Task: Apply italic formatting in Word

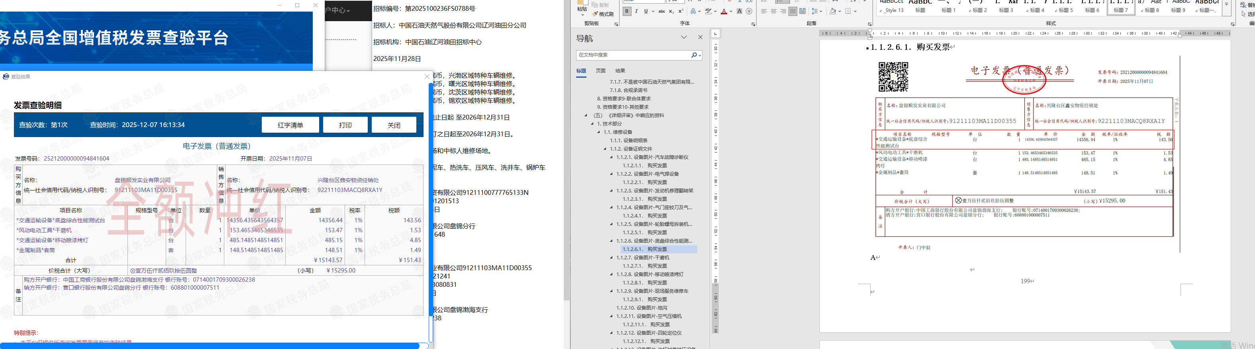Action: coord(636,11)
